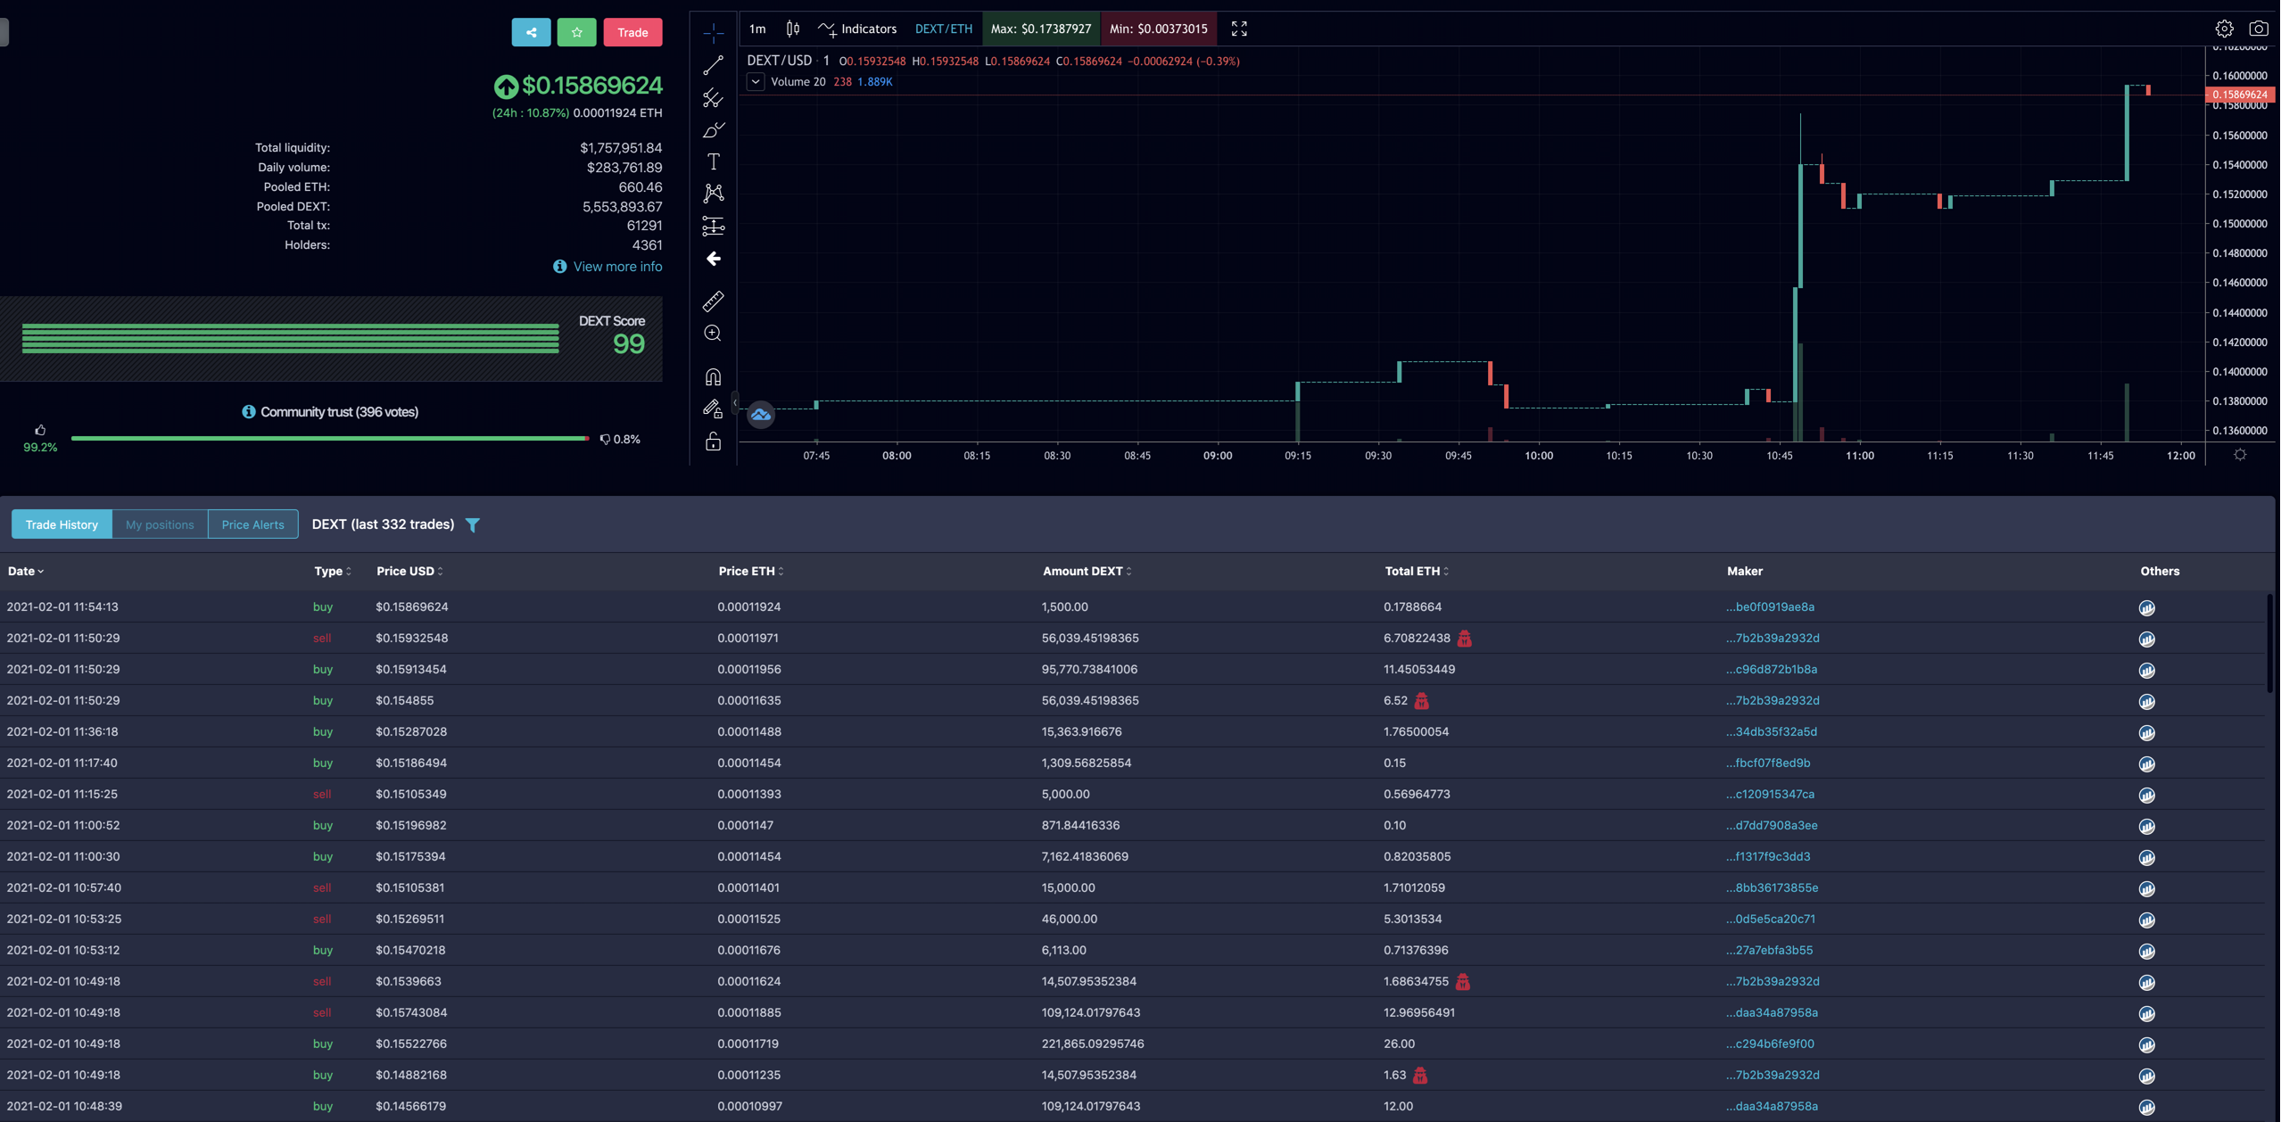2281x1122 pixels.
Task: Open the measure ruler tool
Action: pyautogui.click(x=713, y=301)
